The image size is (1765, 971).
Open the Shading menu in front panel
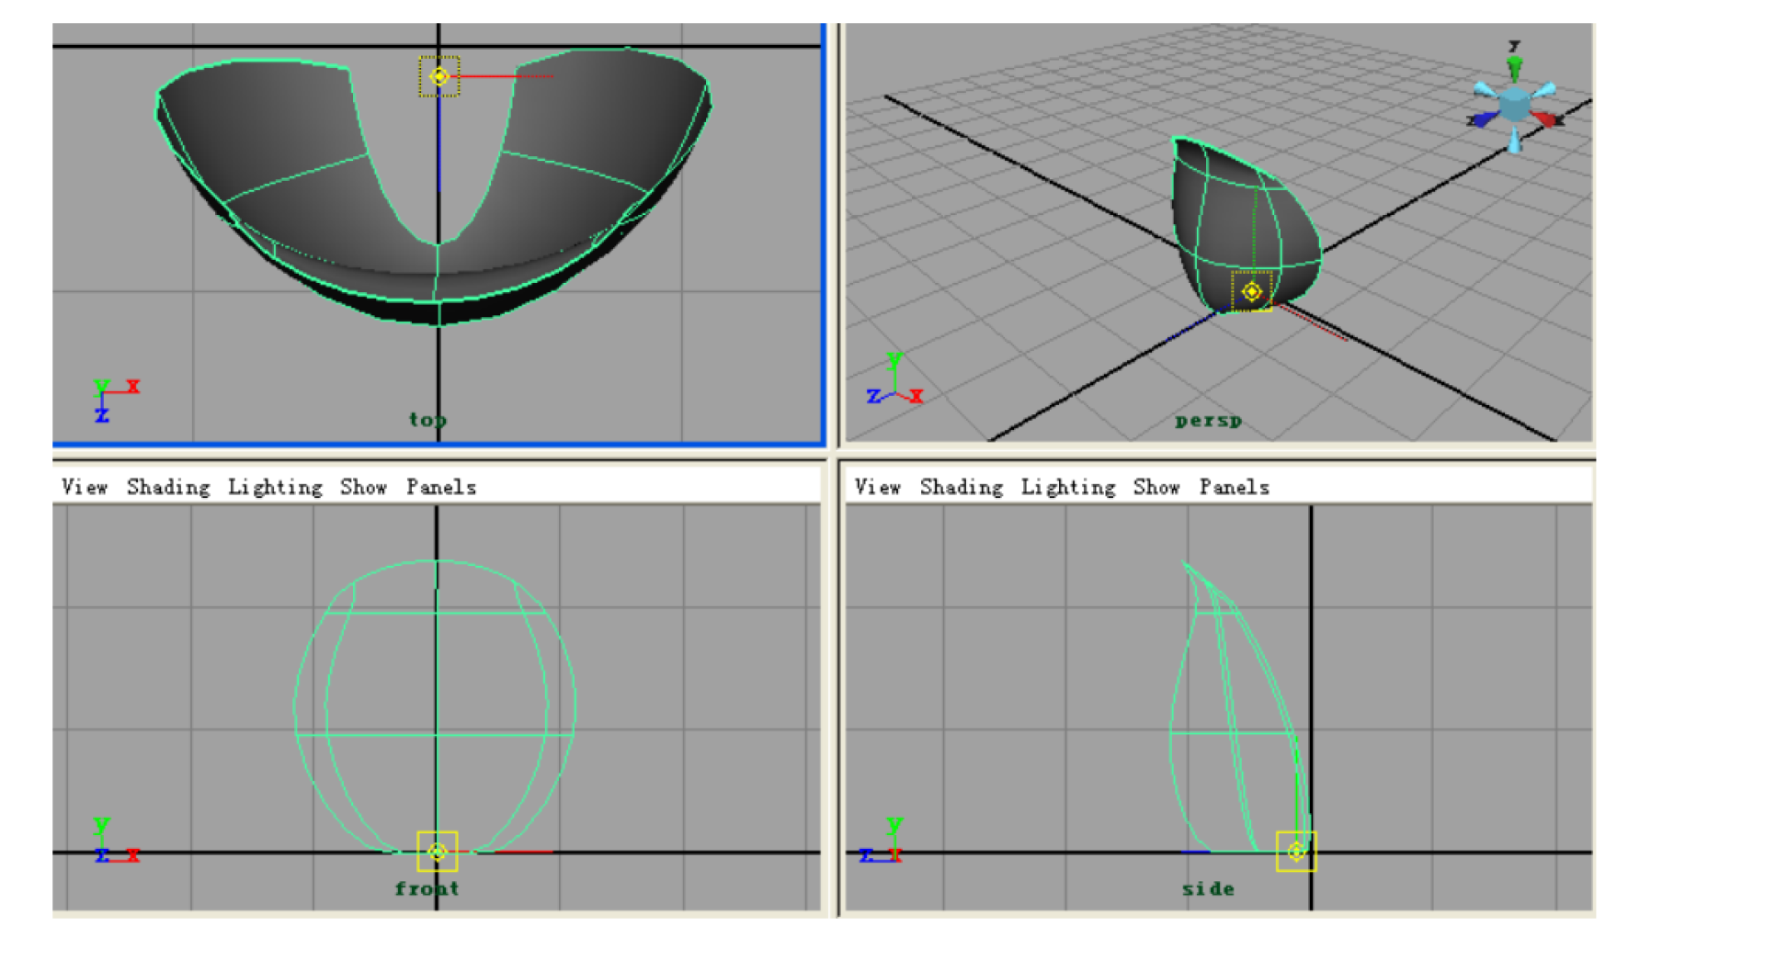tap(168, 487)
